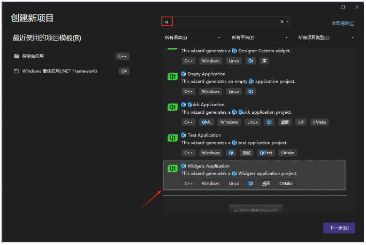Screen dimensions: 366x245
Task: Open the 所有平台 platform filter dropdown
Action: [x=260, y=37]
